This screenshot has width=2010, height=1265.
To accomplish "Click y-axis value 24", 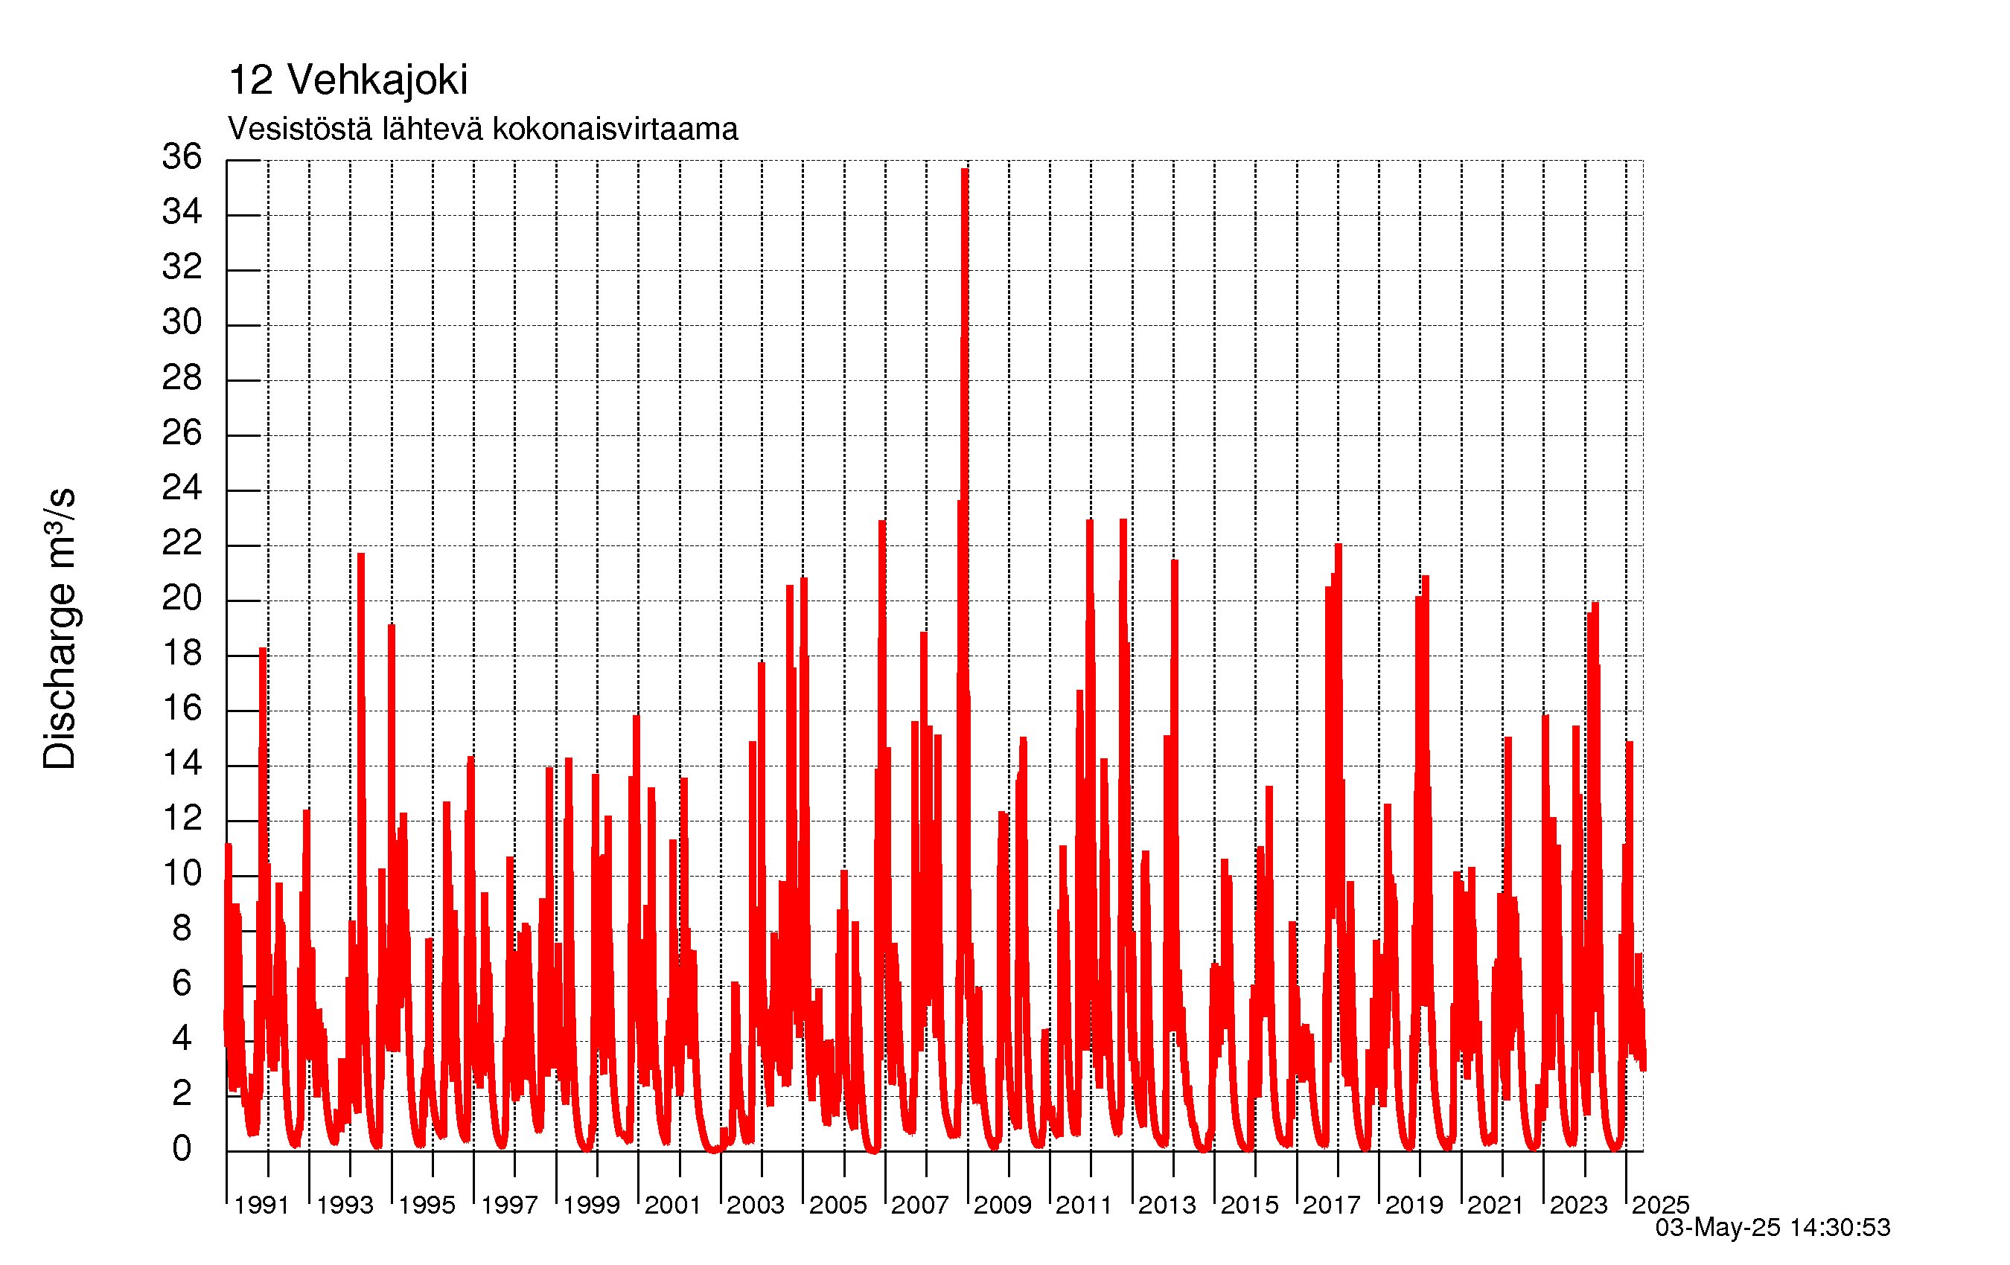I will click(182, 488).
